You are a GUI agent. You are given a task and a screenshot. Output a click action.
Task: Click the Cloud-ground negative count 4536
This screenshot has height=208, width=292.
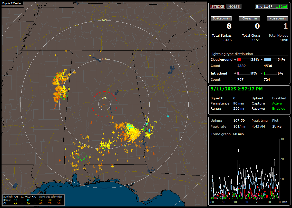(x=268, y=66)
